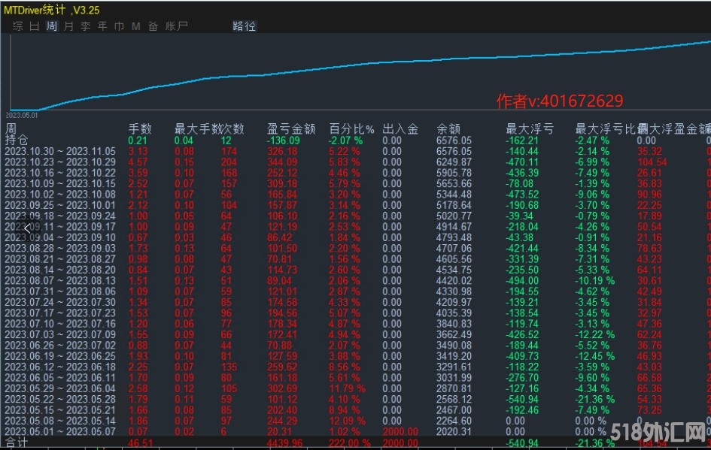Viewport: 711px width, 450px height.
Task: Select row 2023.05.15 ~ 2023.05.21
Action: [60, 410]
